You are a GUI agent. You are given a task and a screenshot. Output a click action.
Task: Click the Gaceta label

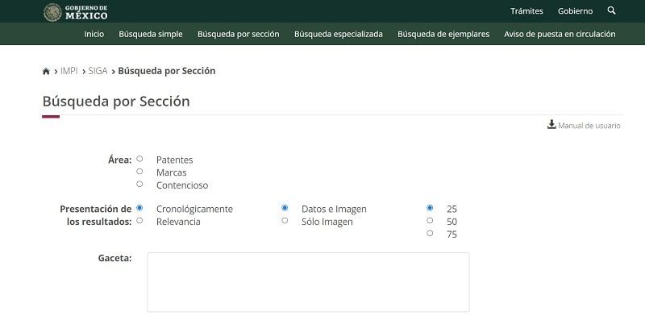[x=114, y=258]
